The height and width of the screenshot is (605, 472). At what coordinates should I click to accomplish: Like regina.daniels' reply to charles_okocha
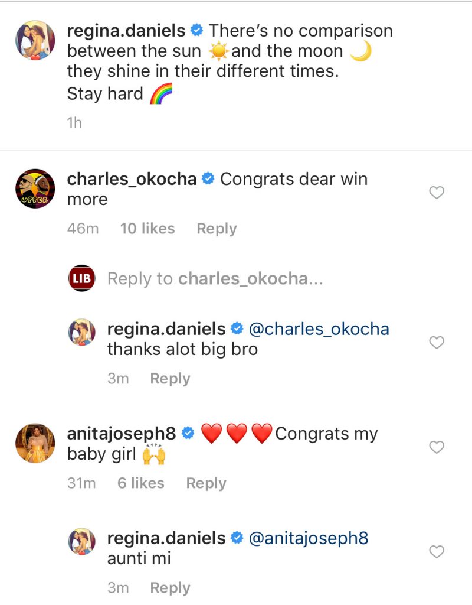pyautogui.click(x=436, y=343)
